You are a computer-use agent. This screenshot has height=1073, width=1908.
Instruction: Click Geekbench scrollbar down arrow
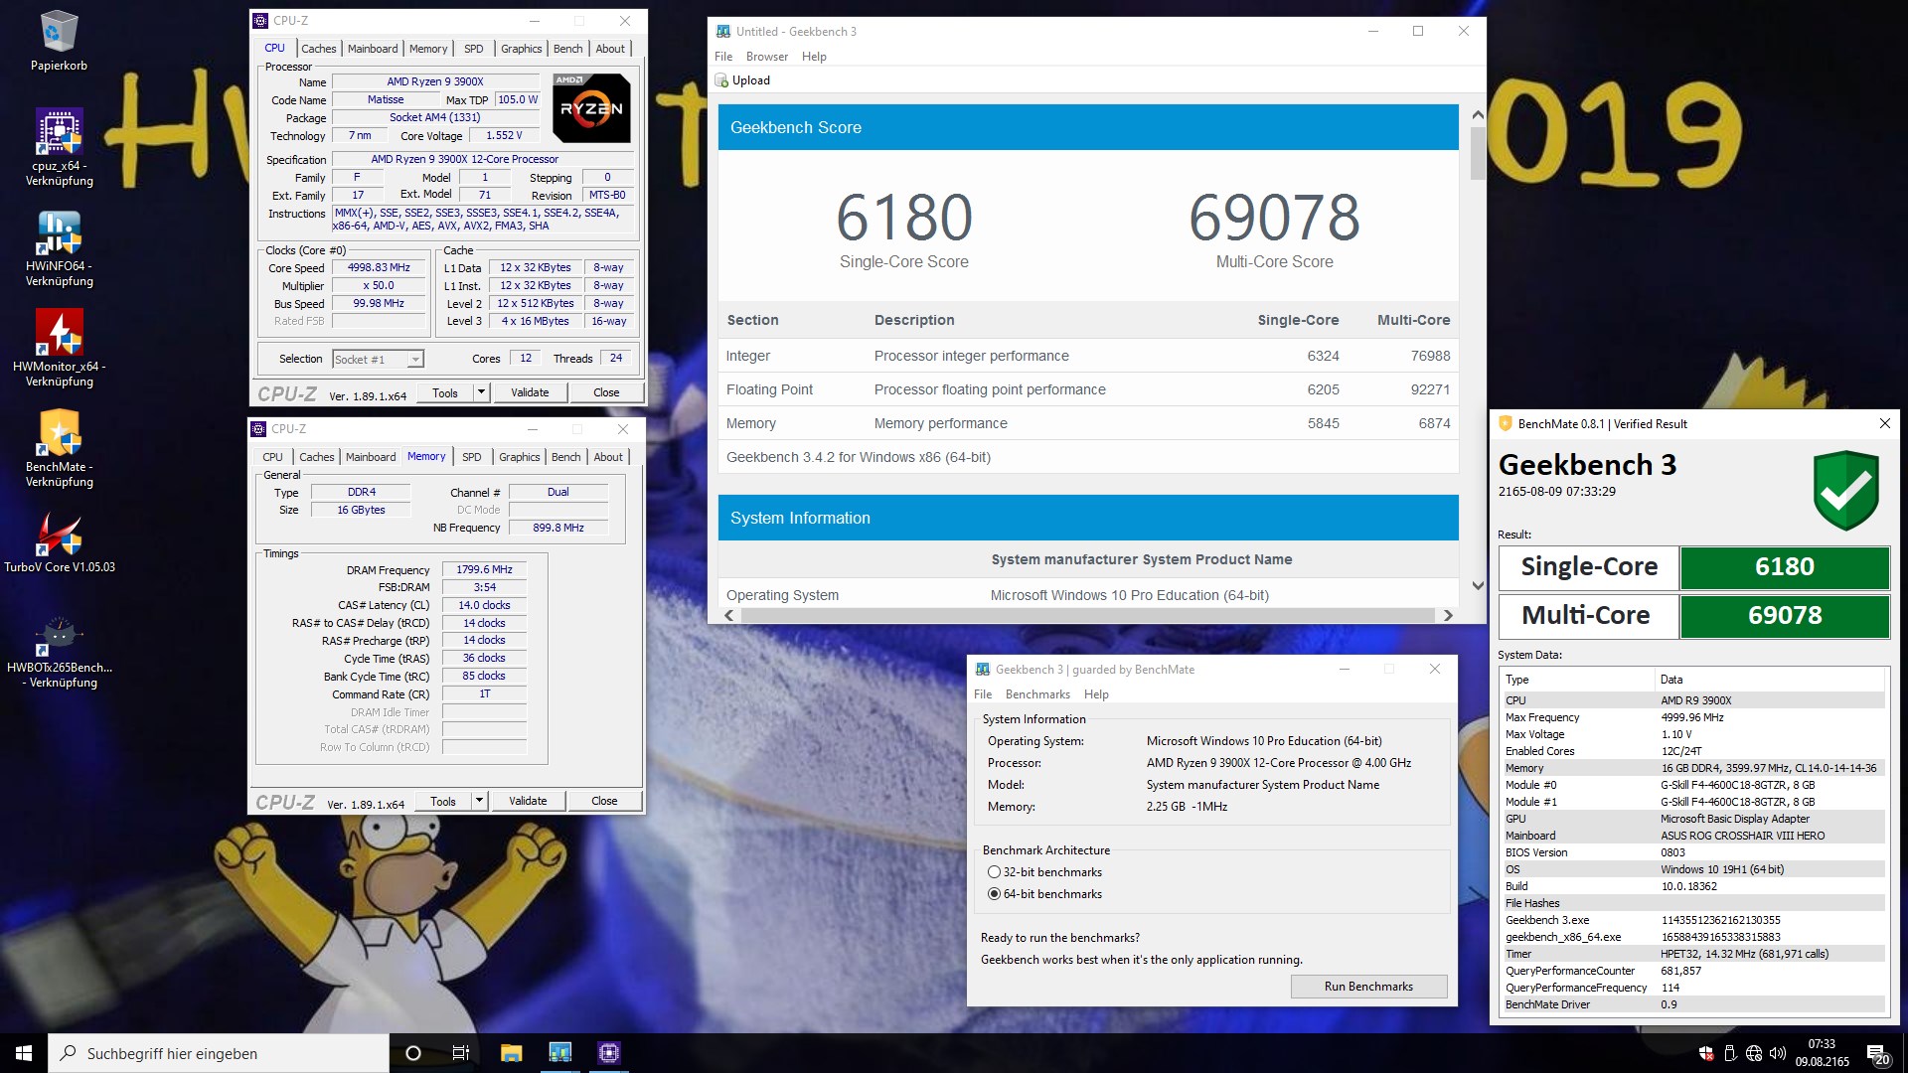tap(1478, 586)
